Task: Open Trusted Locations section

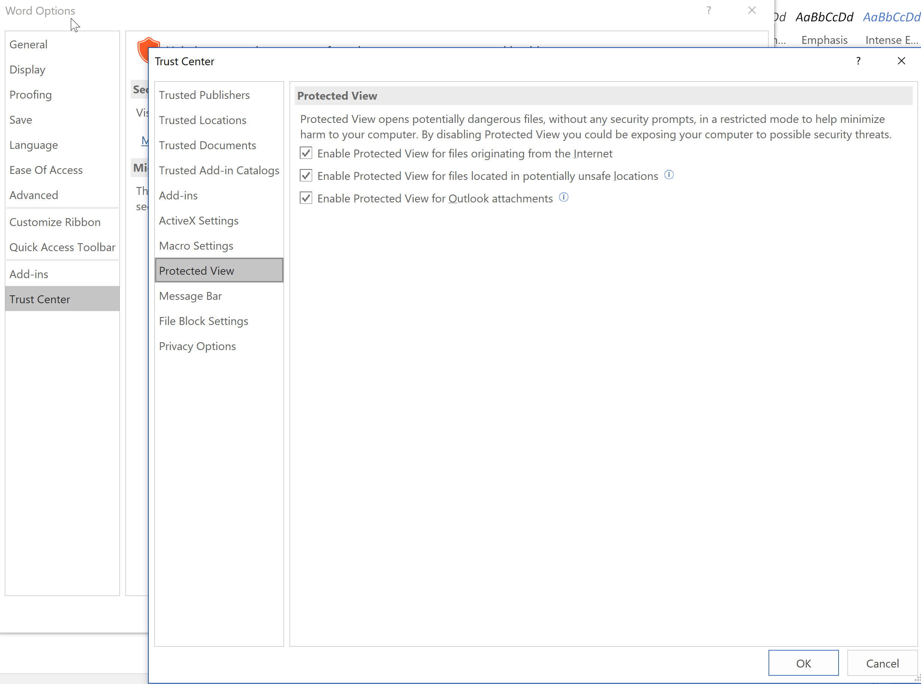Action: tap(202, 120)
